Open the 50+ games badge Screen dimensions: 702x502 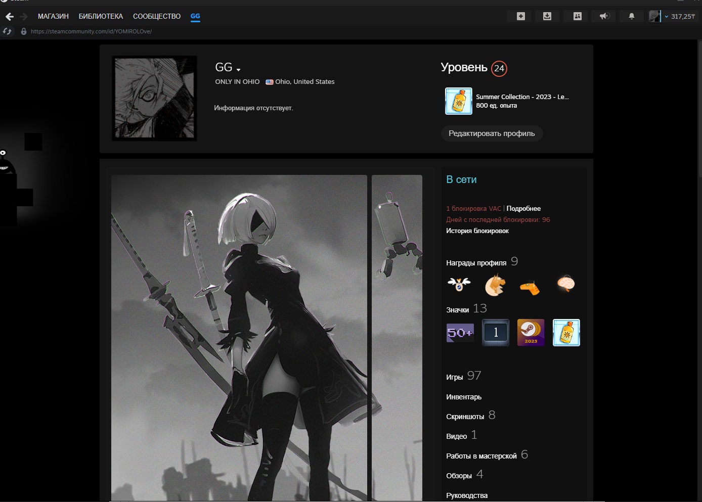[x=460, y=333]
